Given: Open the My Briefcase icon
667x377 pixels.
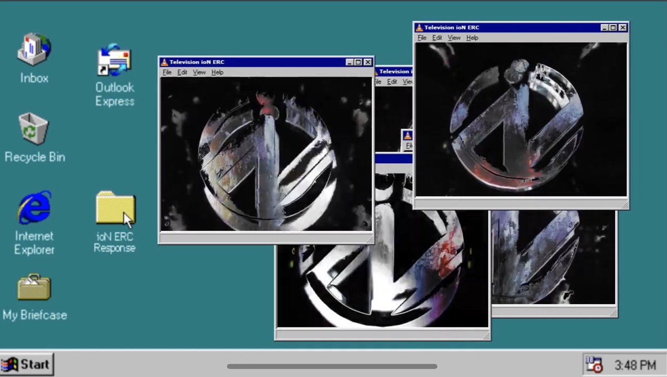Looking at the screenshot, I should (x=34, y=286).
